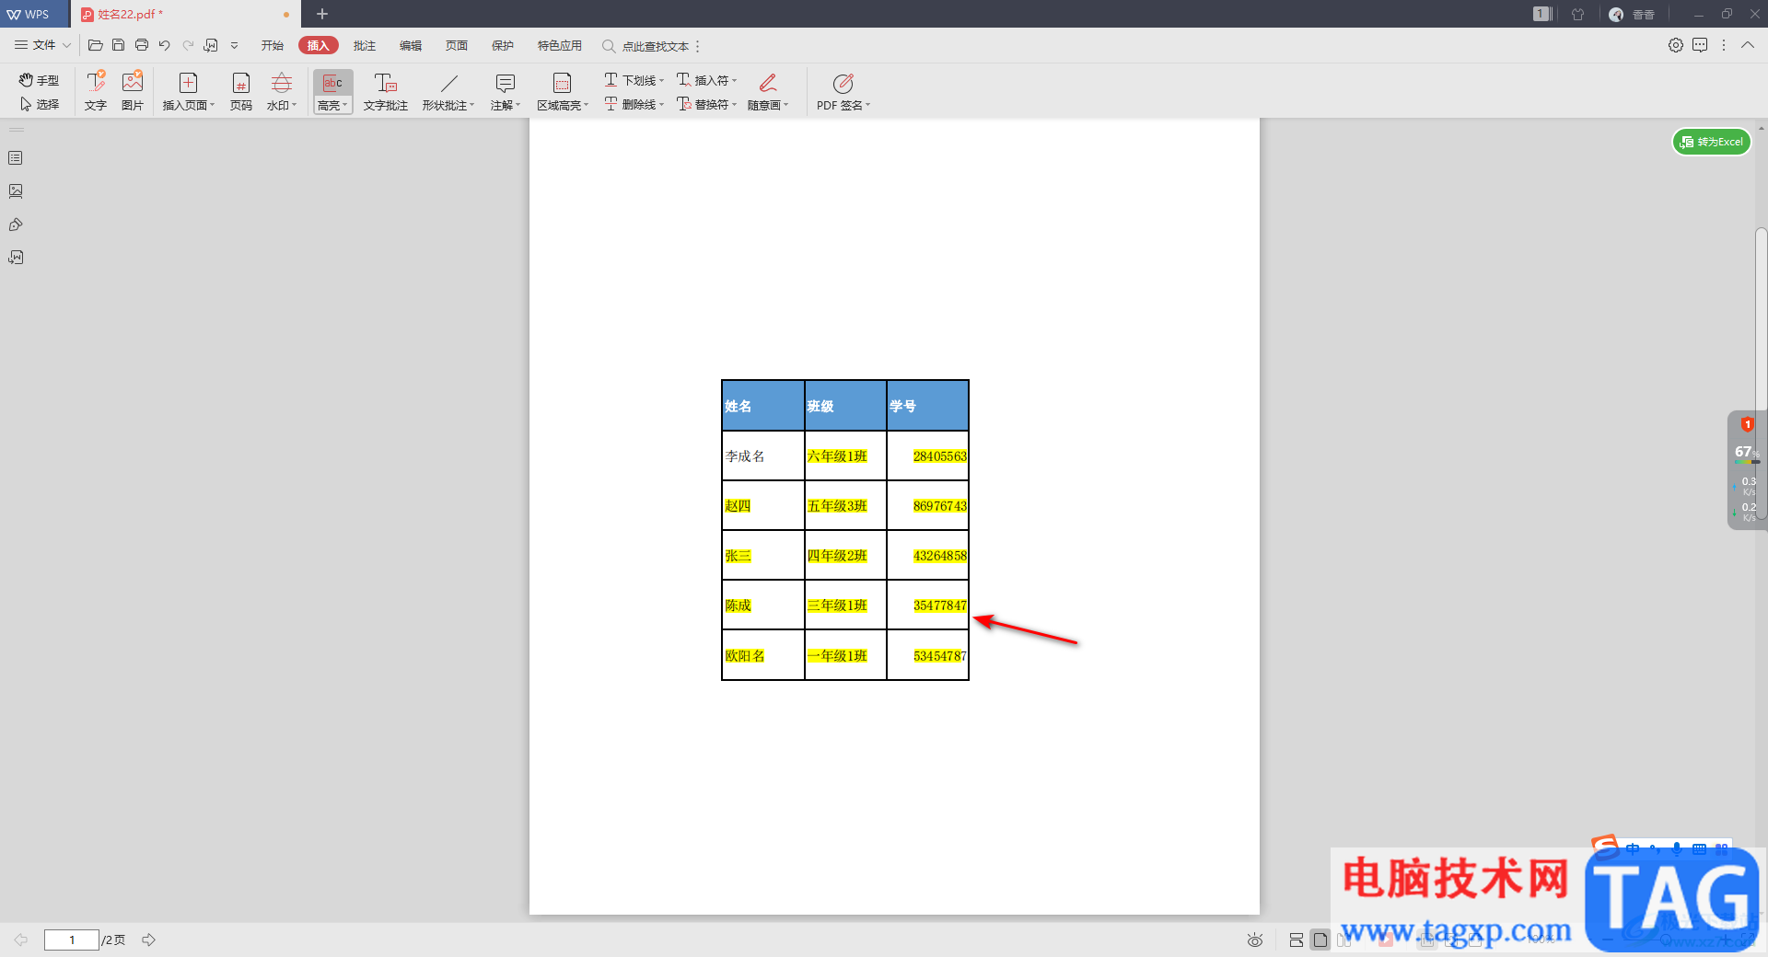The height and width of the screenshot is (957, 1768).
Task: Click the 转为Excel convert button
Action: [1711, 142]
